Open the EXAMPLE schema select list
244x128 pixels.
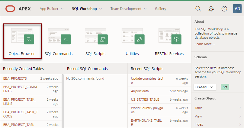(x=205, y=87)
